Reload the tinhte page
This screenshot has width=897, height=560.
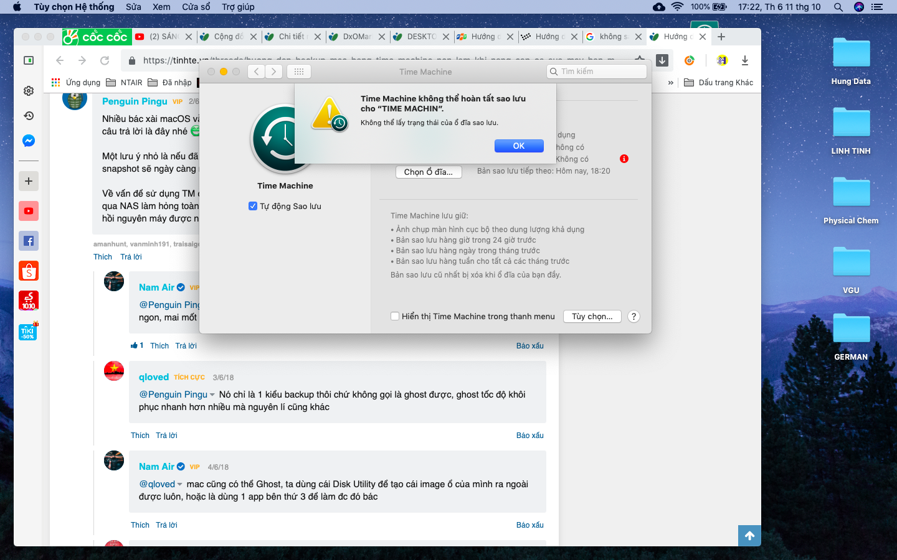click(x=105, y=60)
